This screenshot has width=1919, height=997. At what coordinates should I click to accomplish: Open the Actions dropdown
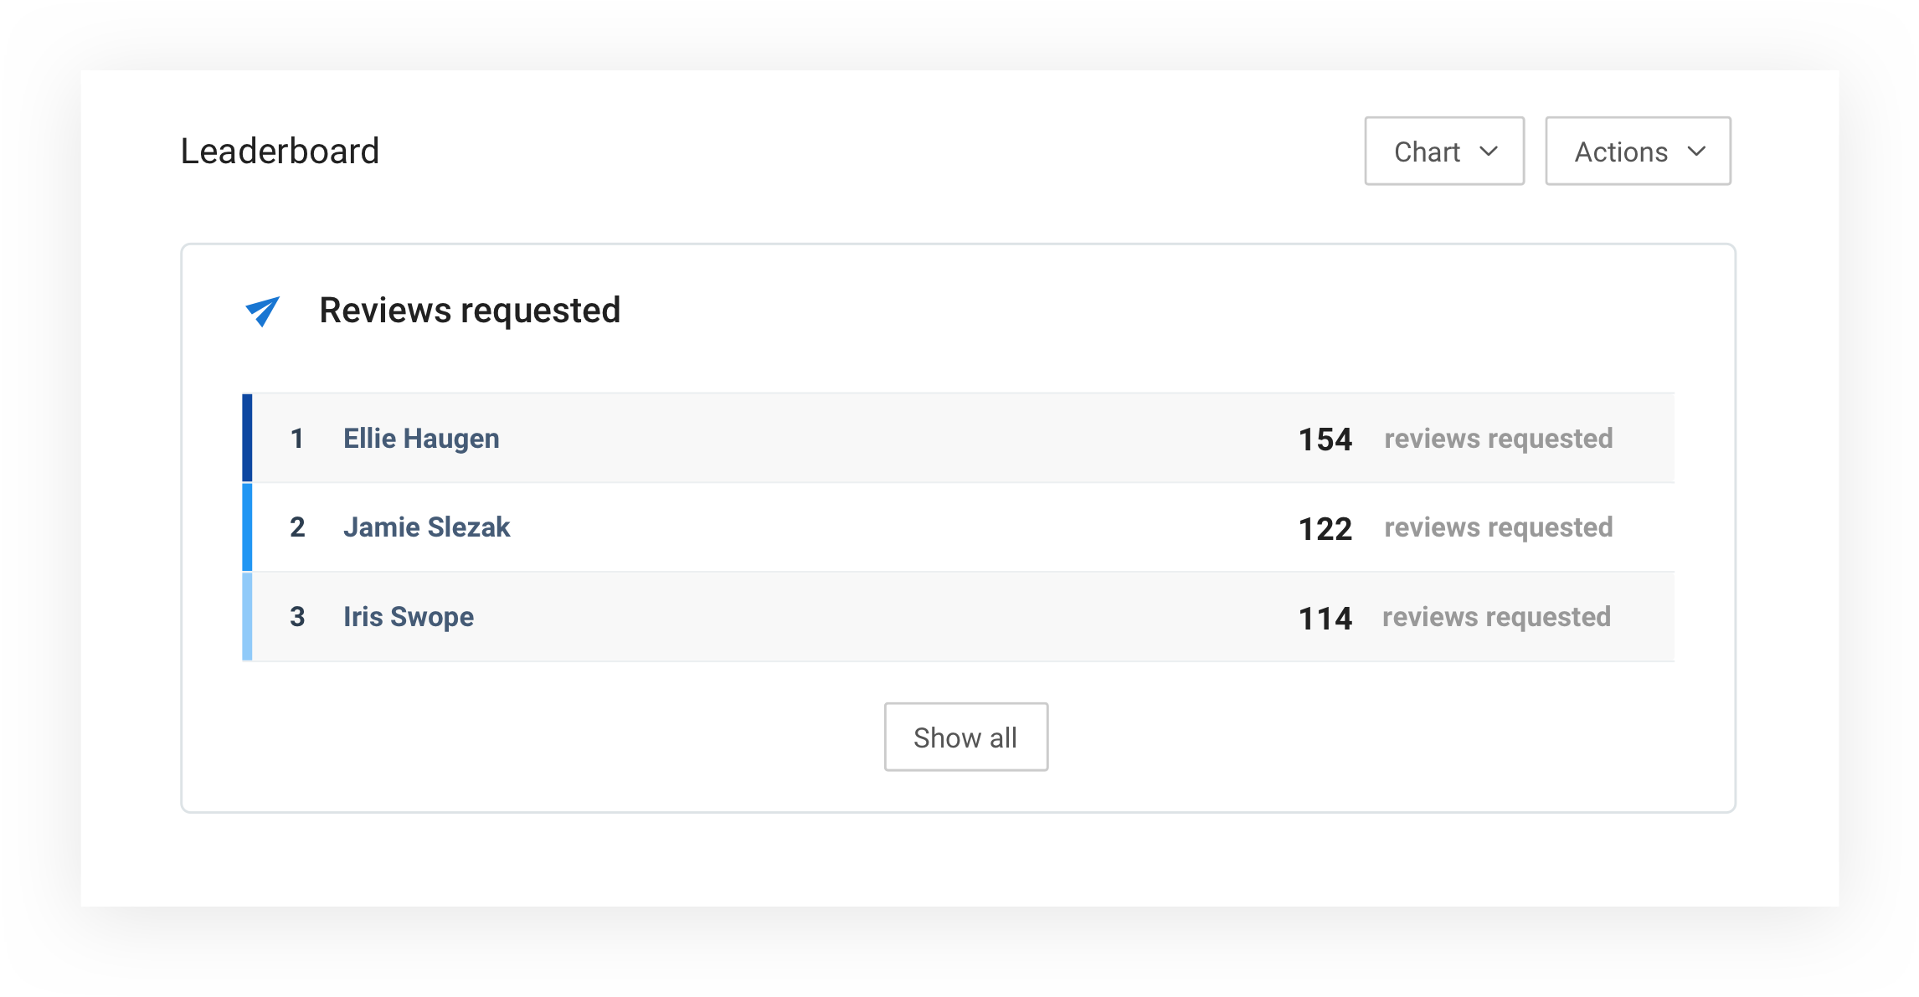click(1637, 152)
